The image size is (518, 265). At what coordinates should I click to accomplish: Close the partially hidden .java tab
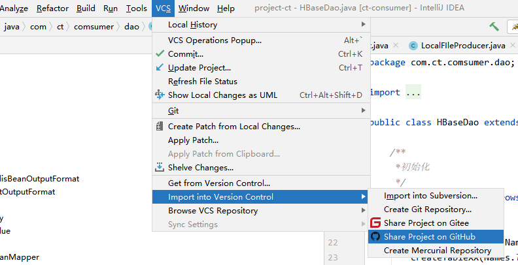coord(396,45)
